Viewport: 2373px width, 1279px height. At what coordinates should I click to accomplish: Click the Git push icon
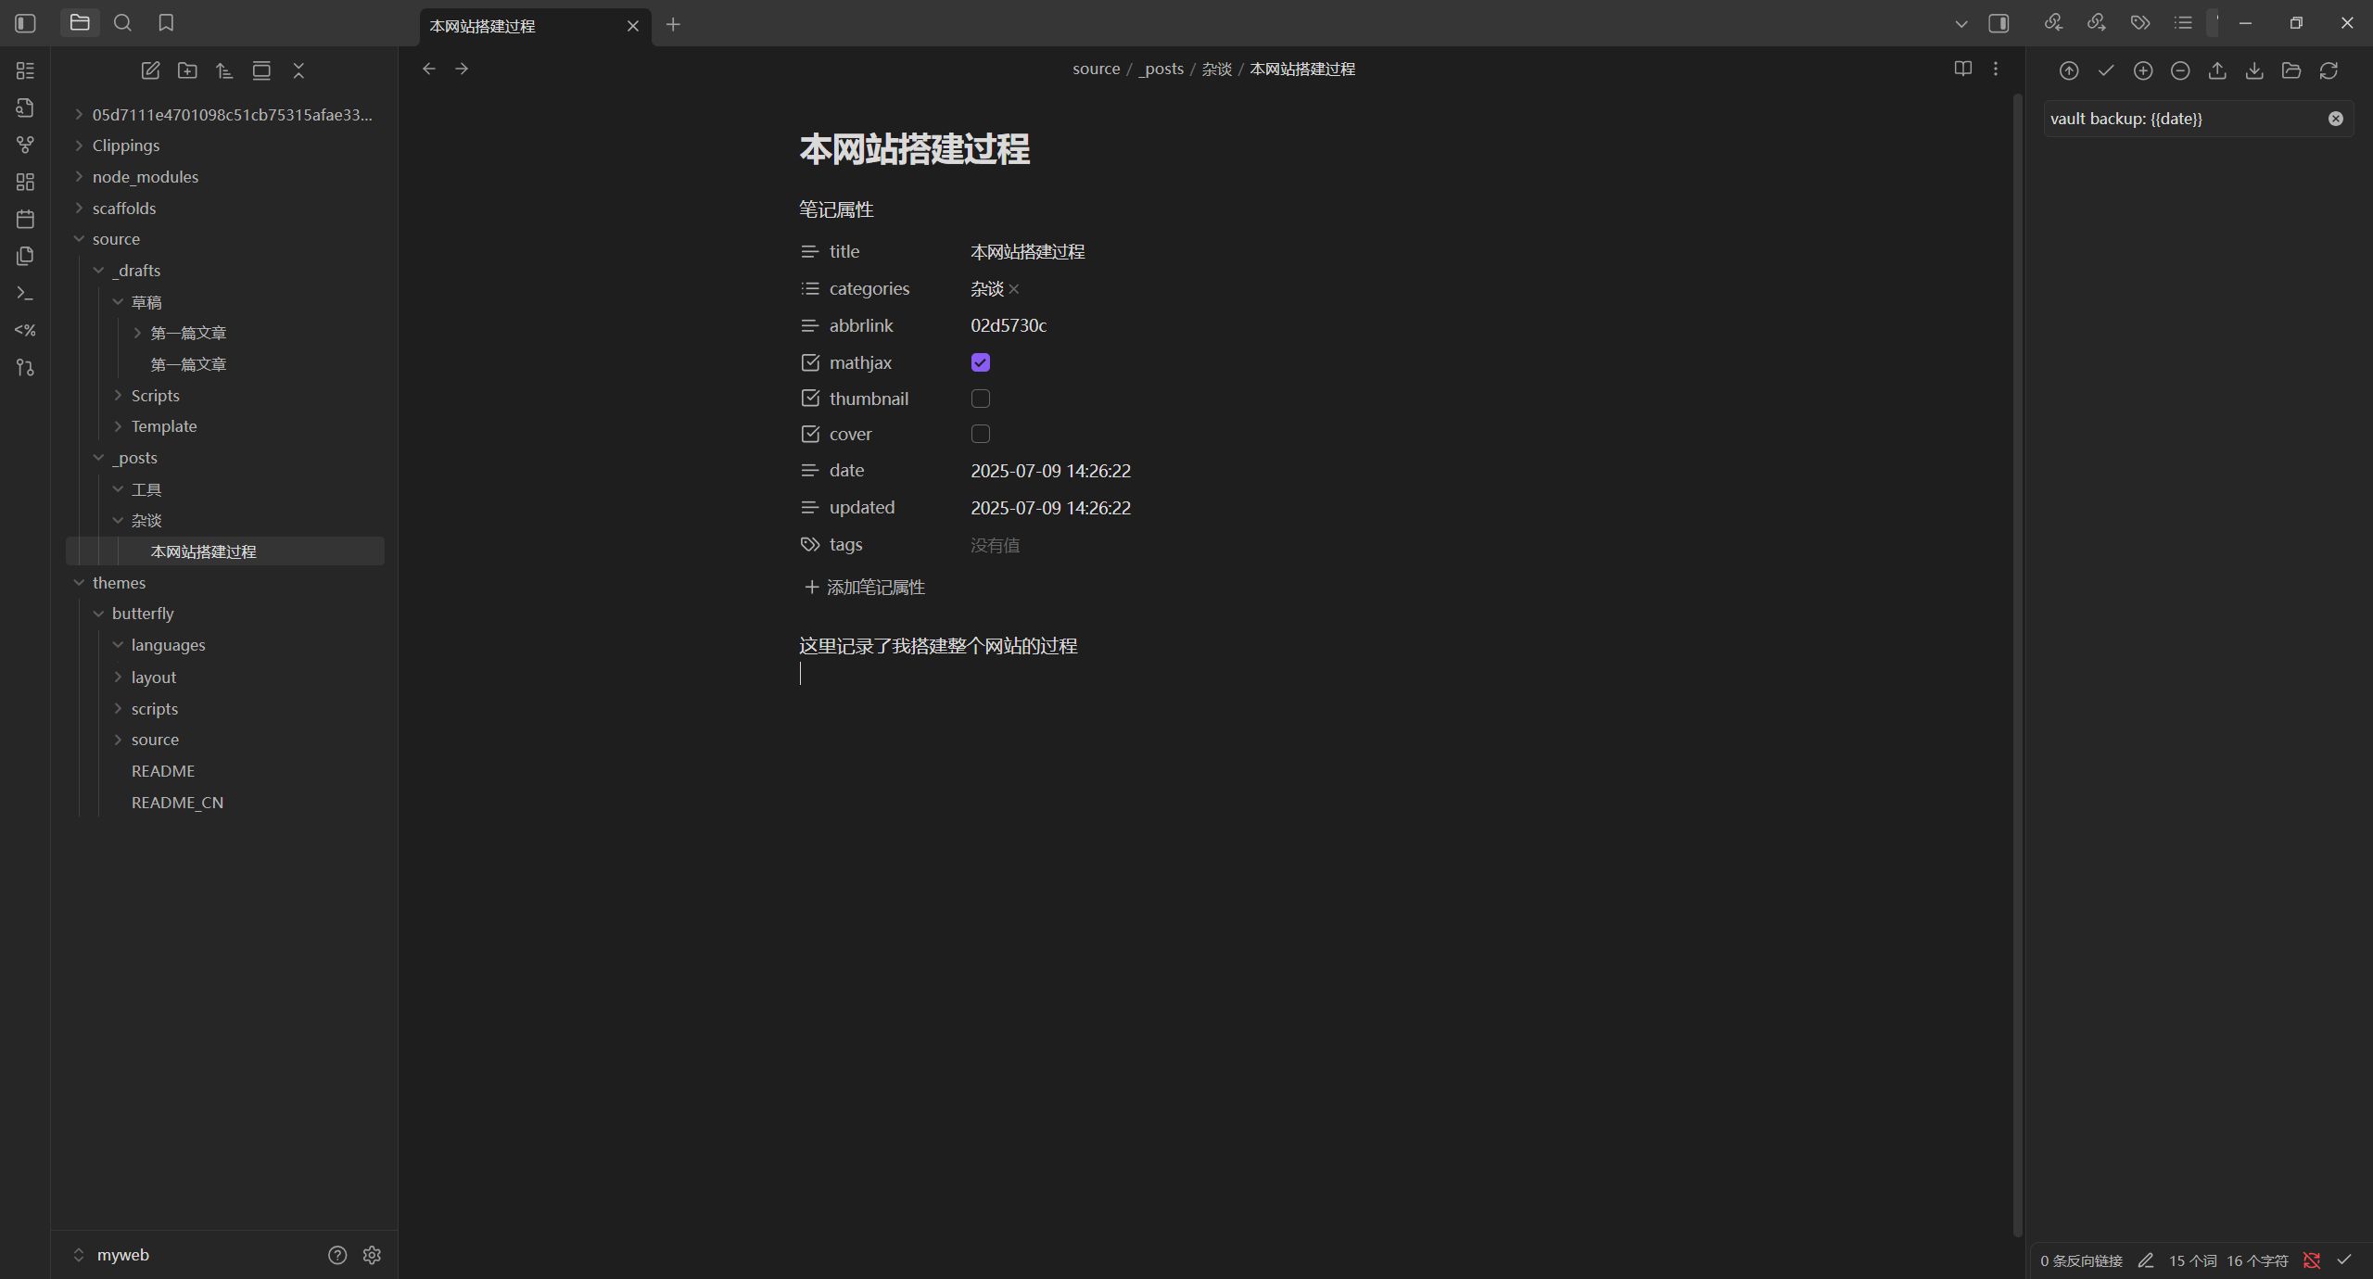point(2216,70)
